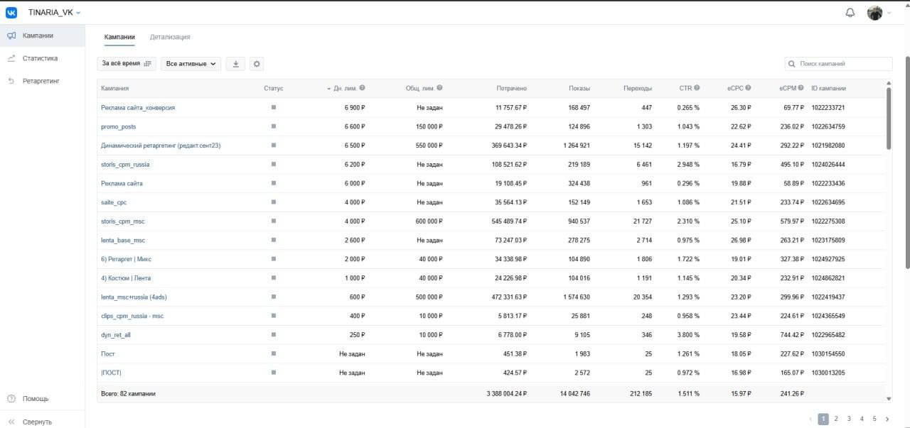Open the Все активные filter dropdown
Viewport: 910px width, 428px height.
[x=191, y=64]
